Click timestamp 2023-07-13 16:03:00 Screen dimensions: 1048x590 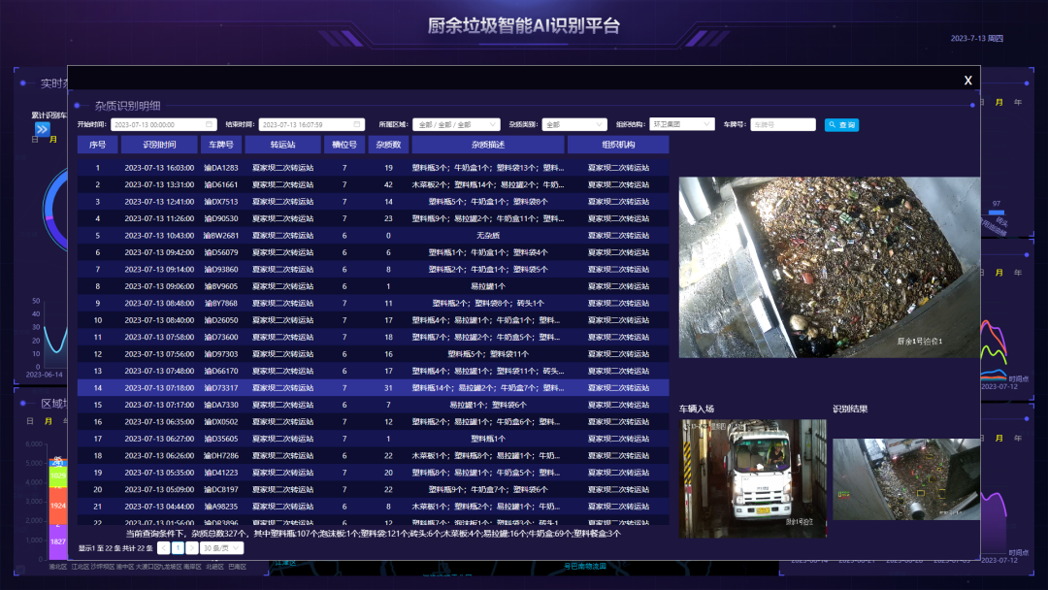[159, 168]
